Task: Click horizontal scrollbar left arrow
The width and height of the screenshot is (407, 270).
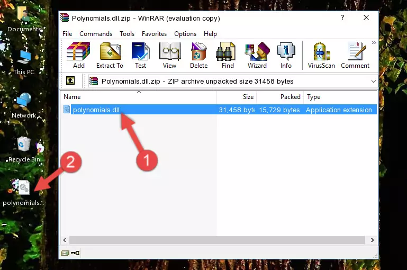Action: coord(65,240)
